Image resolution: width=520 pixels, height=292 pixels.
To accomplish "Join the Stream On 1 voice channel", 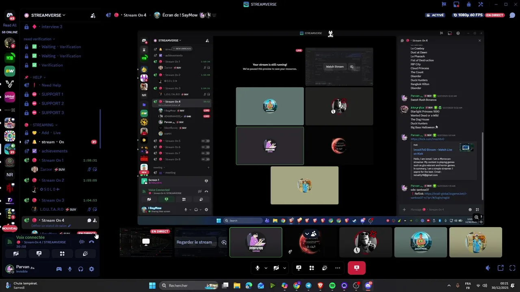I will [61, 160].
